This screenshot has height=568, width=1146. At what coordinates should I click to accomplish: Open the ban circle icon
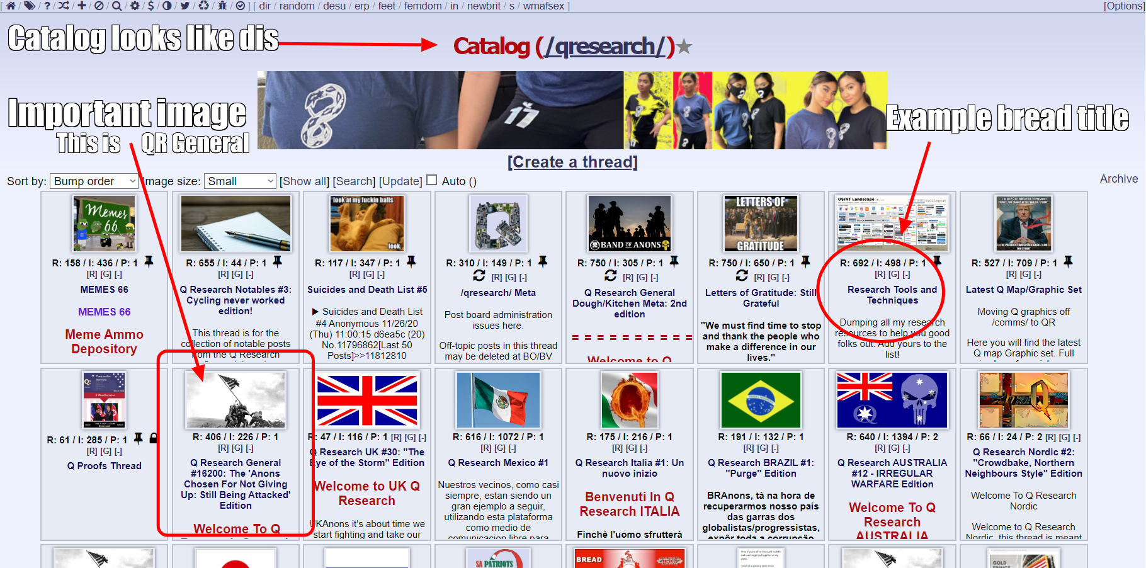pos(99,6)
